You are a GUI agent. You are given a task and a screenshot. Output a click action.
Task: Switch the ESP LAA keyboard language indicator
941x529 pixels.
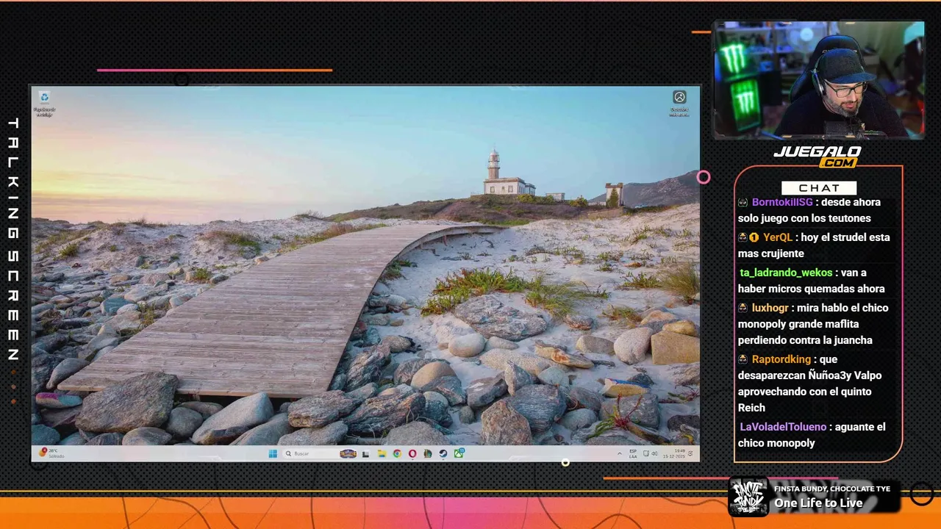click(x=633, y=453)
